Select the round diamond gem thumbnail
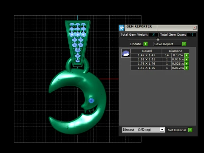The width and height of the screenshot is (204, 153). pyautogui.click(x=126, y=53)
